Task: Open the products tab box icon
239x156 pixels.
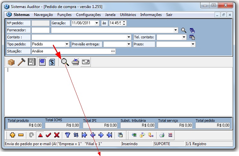Action: click(11, 62)
